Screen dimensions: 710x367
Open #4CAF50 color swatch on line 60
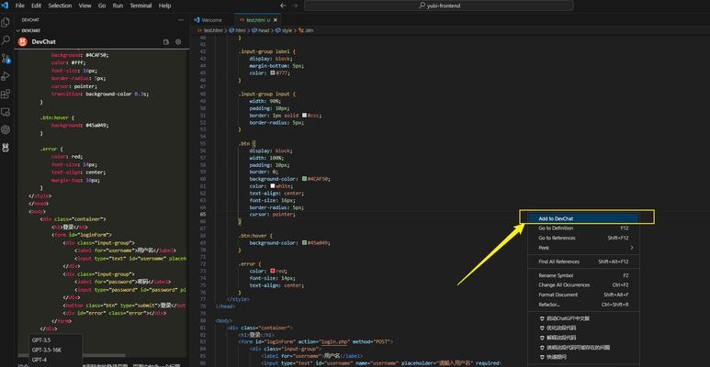304,179
